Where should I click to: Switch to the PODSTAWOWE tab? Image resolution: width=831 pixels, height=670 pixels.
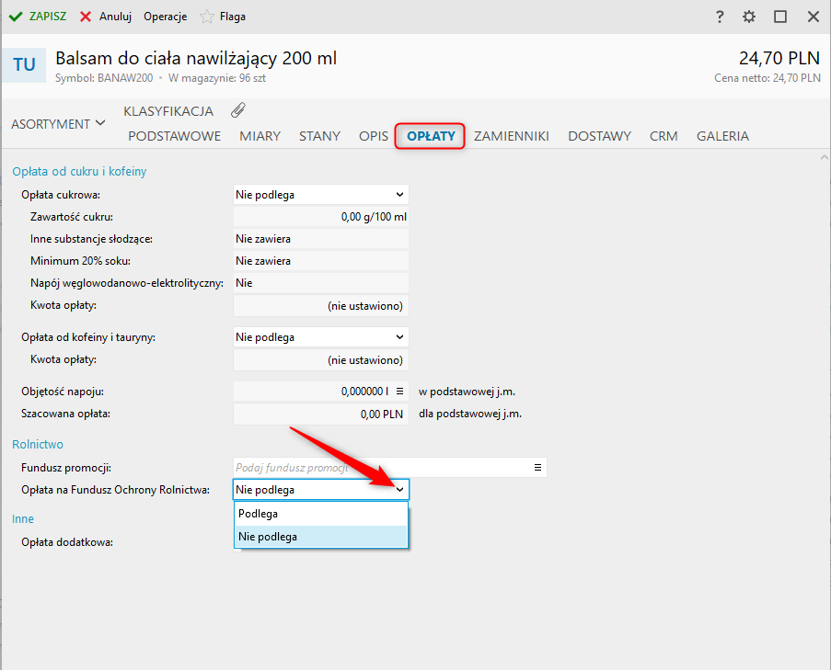pos(174,136)
